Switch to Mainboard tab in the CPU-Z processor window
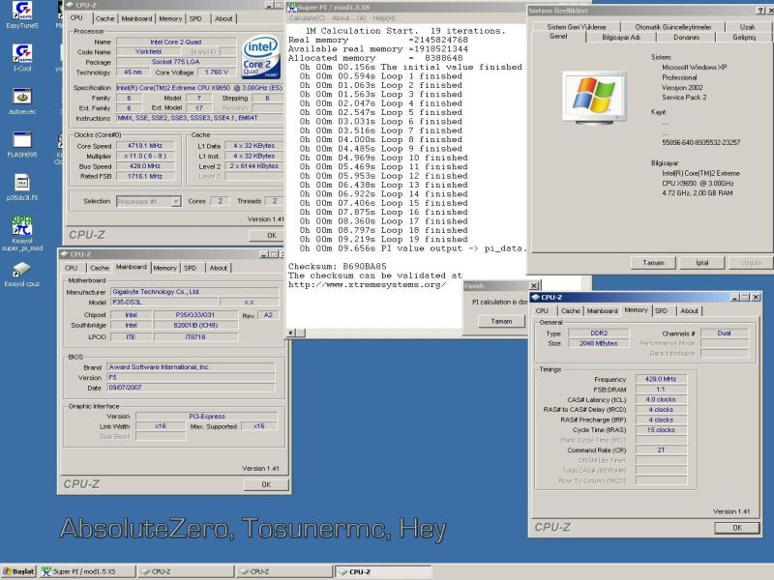The image size is (774, 580). point(136,18)
